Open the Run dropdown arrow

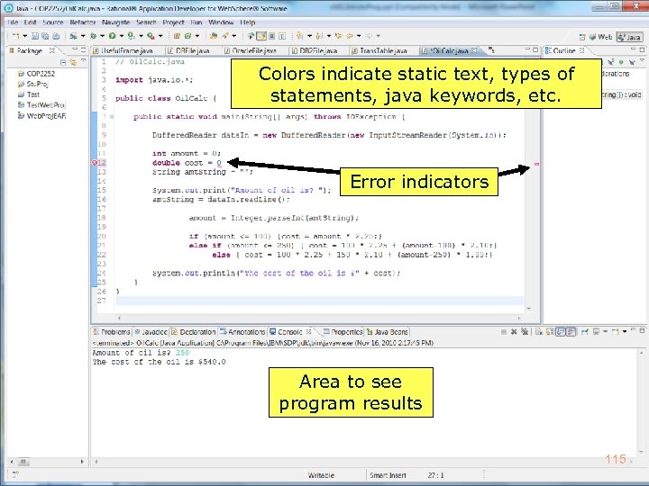[x=122, y=36]
